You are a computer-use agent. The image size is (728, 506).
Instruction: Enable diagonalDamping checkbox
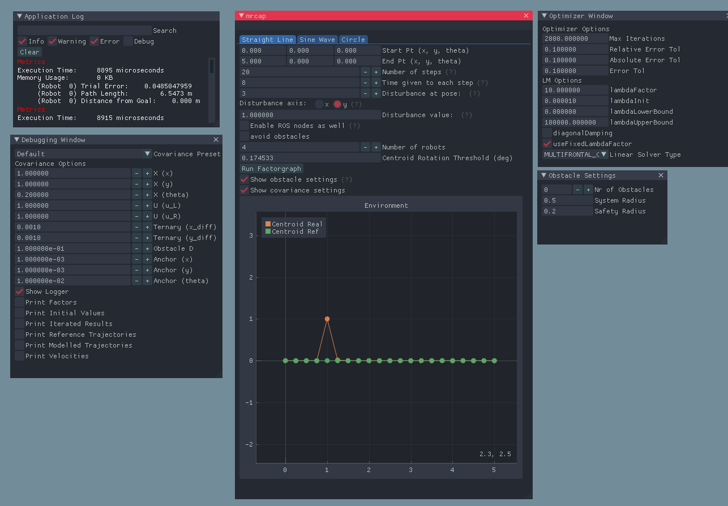click(x=547, y=133)
